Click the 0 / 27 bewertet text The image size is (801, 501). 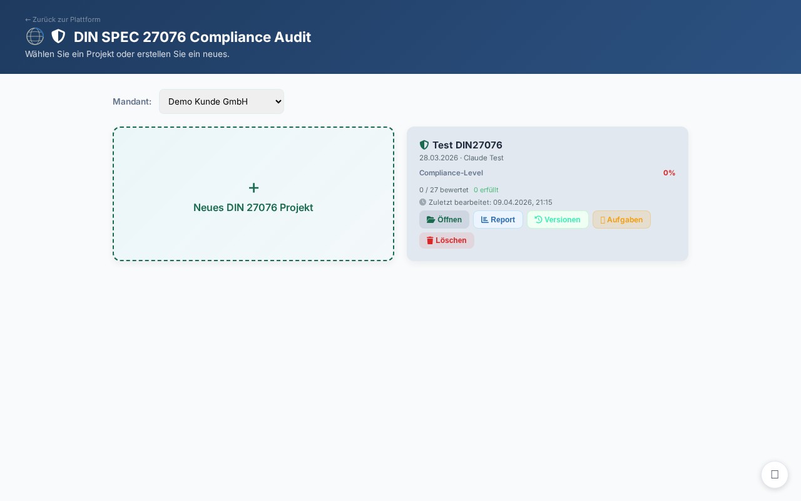(444, 190)
